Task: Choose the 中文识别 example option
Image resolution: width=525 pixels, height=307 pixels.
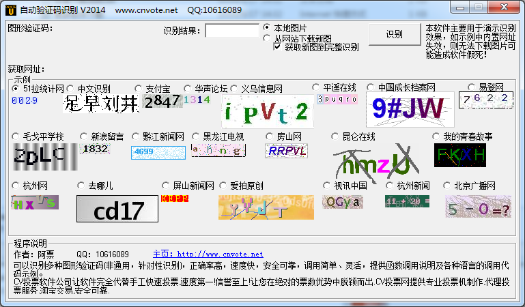Action: click(x=71, y=89)
